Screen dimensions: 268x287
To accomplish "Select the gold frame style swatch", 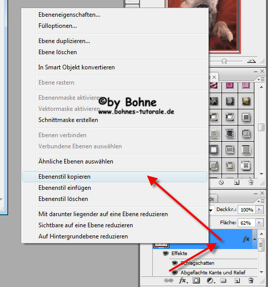I will coord(246,101).
